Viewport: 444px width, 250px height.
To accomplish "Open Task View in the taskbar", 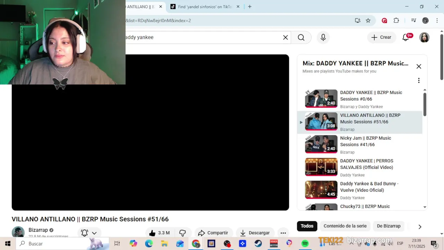I will pos(117,244).
